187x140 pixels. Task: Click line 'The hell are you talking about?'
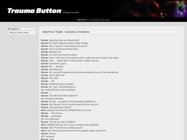coord(68,128)
